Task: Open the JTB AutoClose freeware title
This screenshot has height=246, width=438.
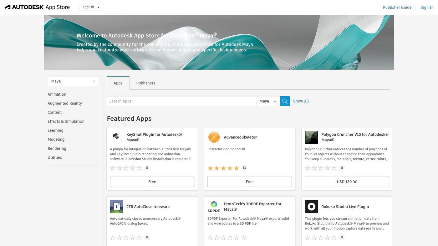Action: 148,207
